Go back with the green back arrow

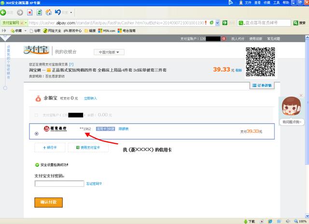3,13
